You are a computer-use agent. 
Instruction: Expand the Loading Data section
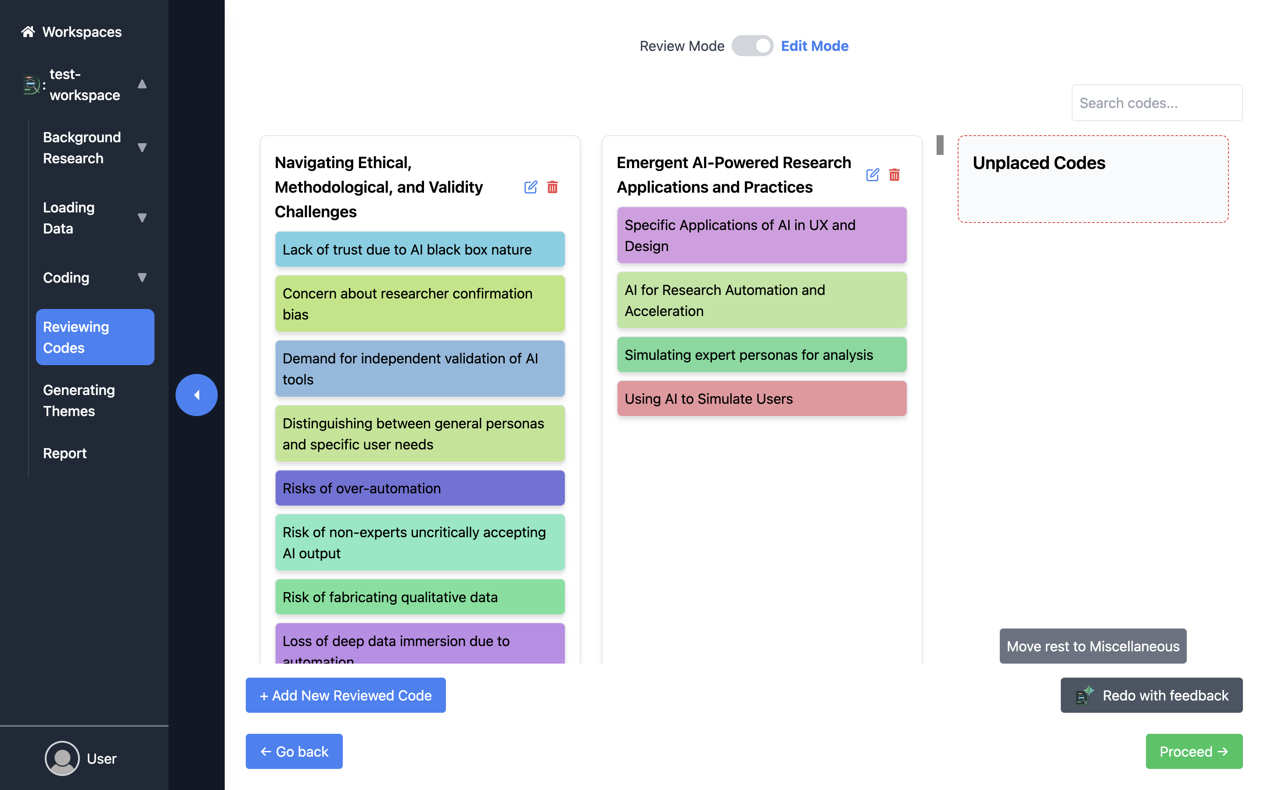142,218
